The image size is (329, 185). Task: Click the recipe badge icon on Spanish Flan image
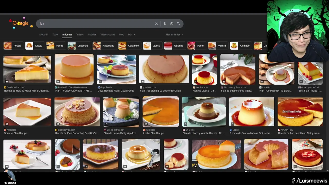[7, 124]
